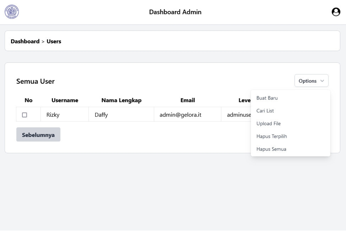346x234 pixels.
Task: Open the Users breadcrumb link
Action: tap(54, 41)
